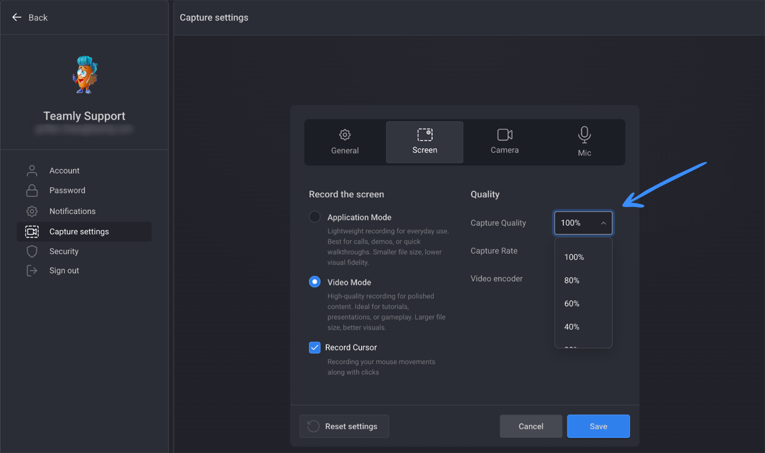Click Sign out in sidebar
The height and width of the screenshot is (453, 765).
tap(84, 270)
